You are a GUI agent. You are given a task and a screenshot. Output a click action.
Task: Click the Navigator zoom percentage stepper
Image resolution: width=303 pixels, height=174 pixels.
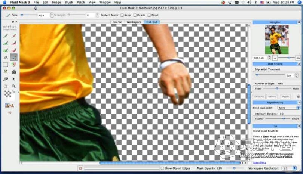point(269,58)
